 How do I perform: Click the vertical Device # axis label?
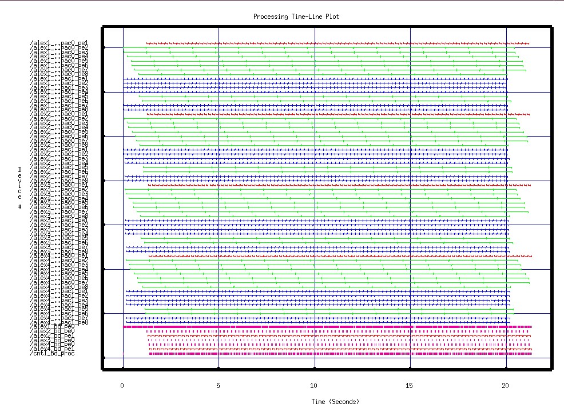(19, 187)
